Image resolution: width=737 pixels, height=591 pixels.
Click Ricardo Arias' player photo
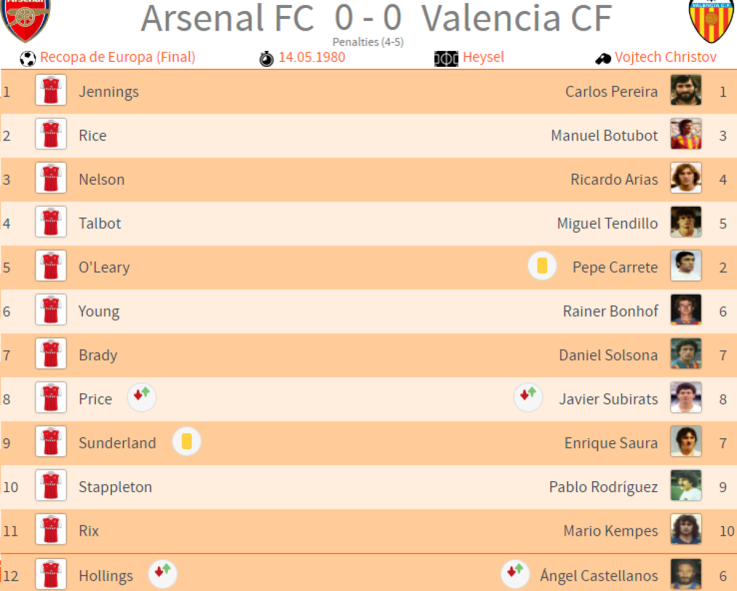point(685,179)
